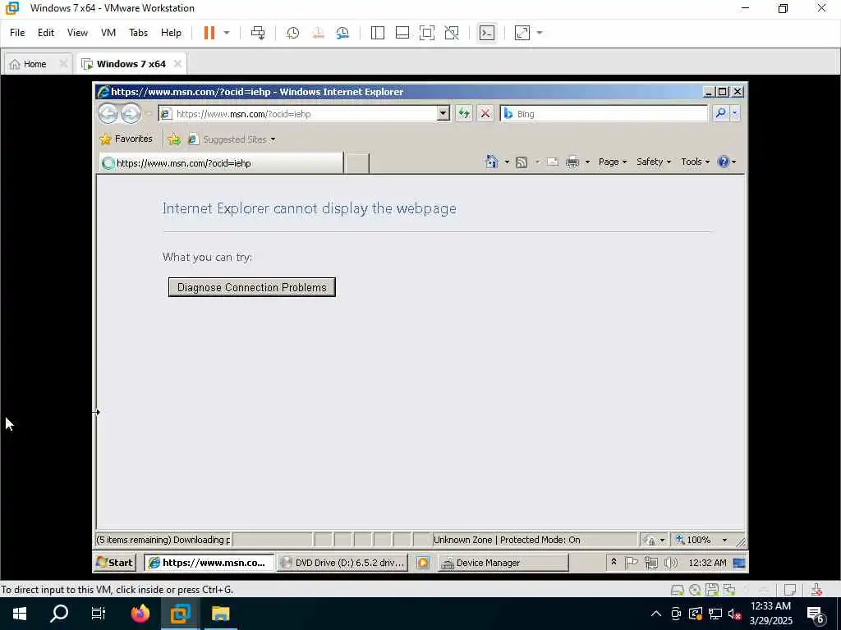Viewport: 841px width, 630px height.
Task: Open Task View on host taskbar
Action: coord(99,614)
